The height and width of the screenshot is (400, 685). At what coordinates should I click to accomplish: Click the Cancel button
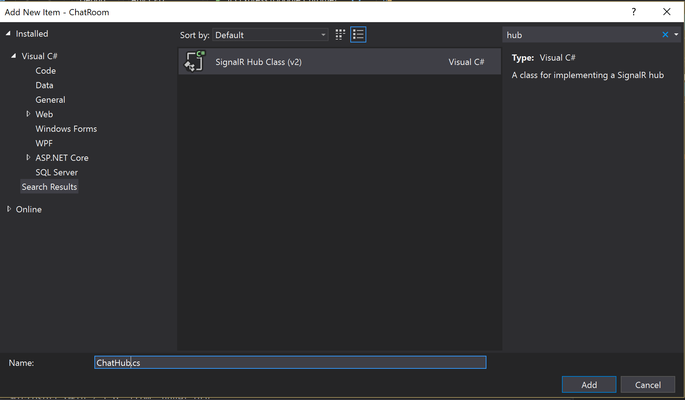648,385
